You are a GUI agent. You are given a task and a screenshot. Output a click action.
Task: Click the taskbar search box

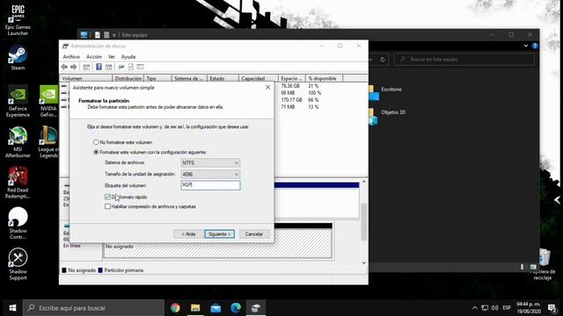[93, 308]
